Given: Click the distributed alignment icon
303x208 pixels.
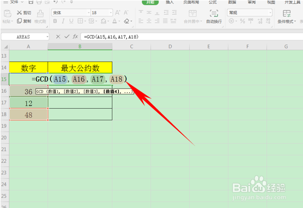Looking at the screenshot, I should (x=173, y=21).
